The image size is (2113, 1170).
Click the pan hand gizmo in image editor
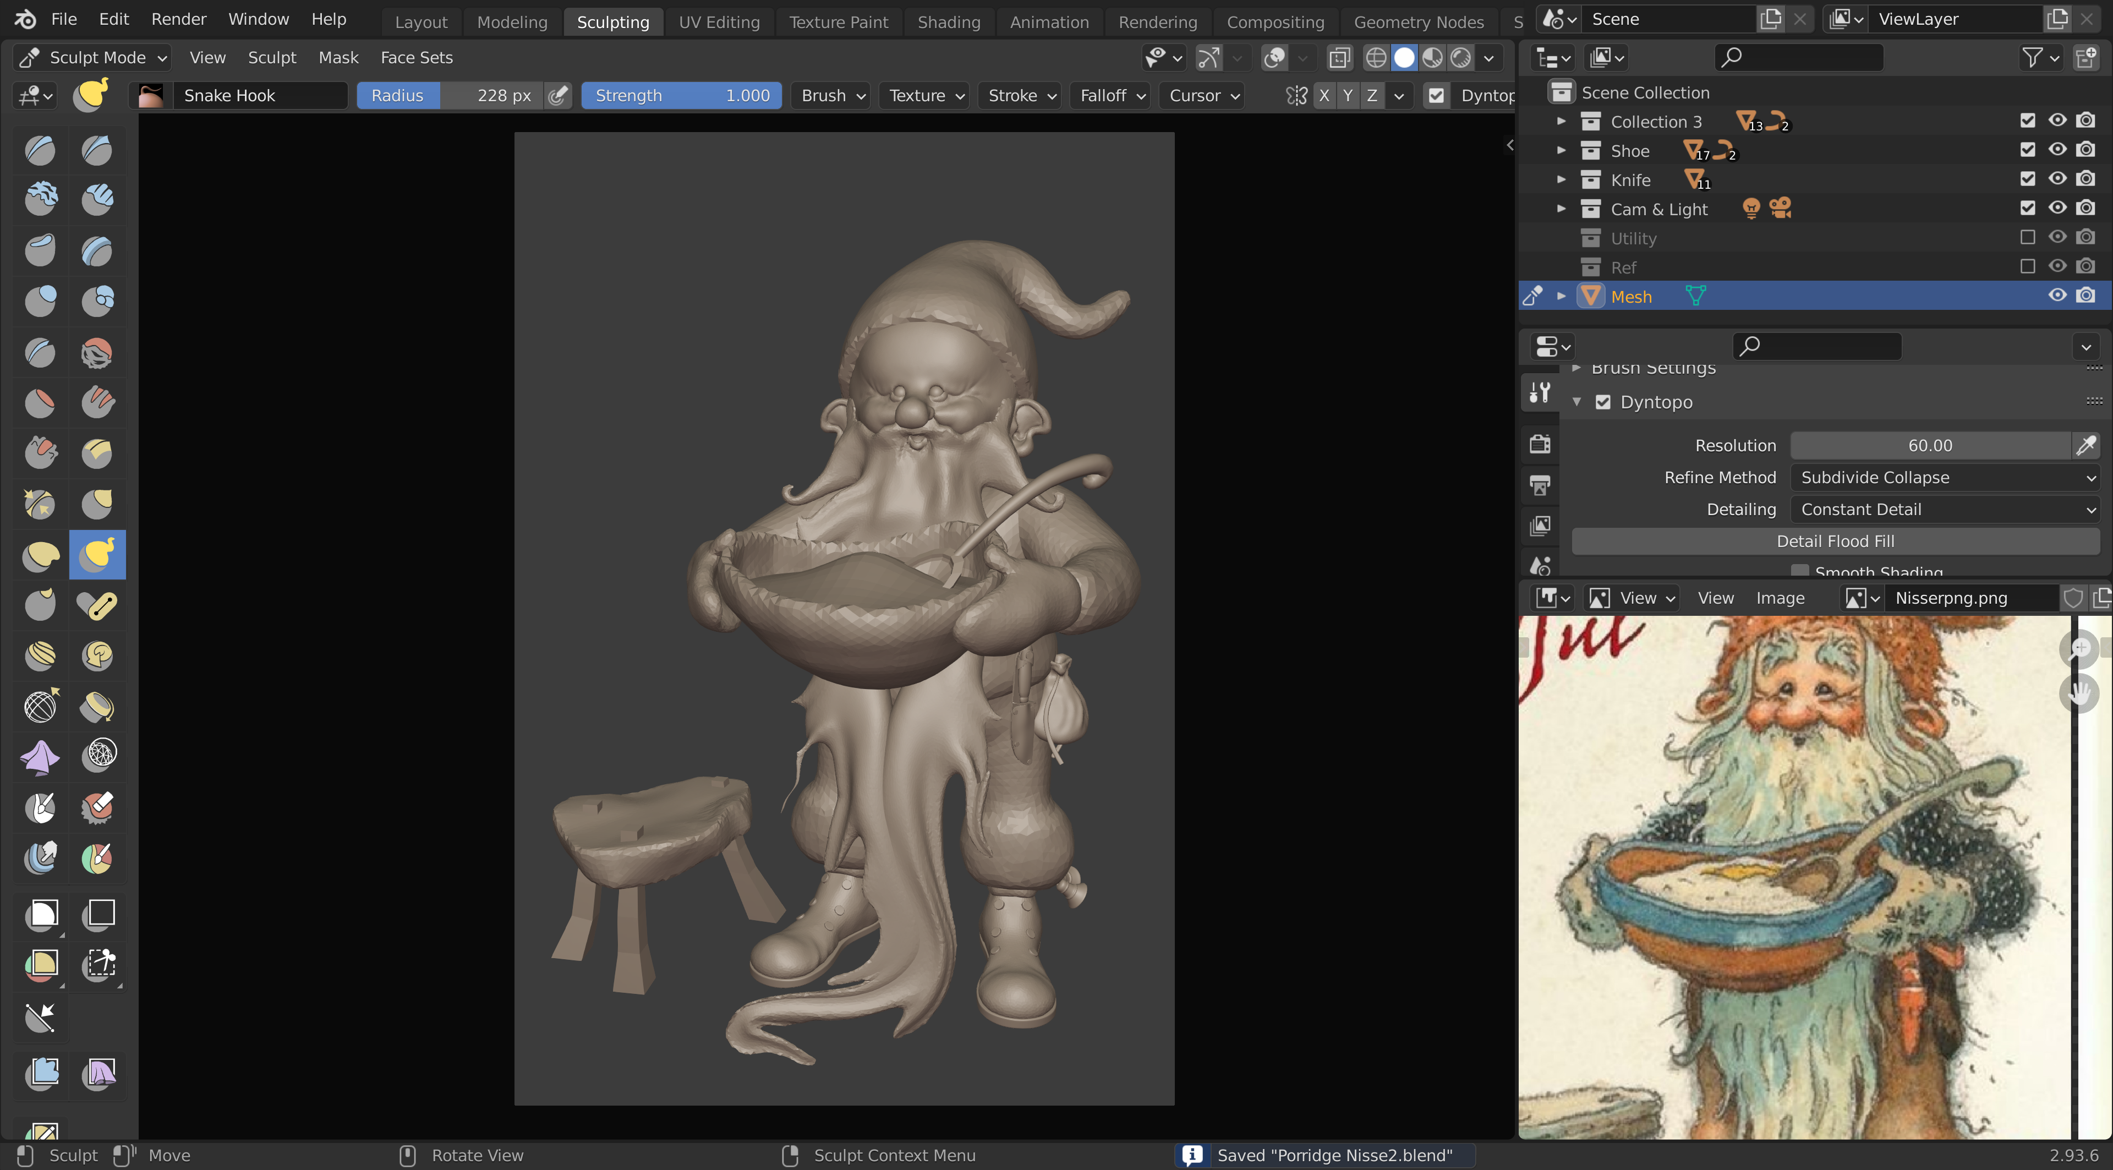[2078, 692]
